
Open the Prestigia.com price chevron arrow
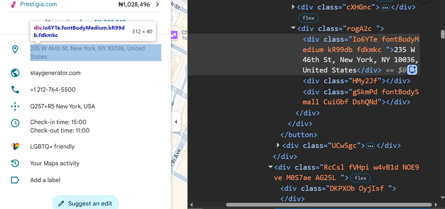(158, 4)
